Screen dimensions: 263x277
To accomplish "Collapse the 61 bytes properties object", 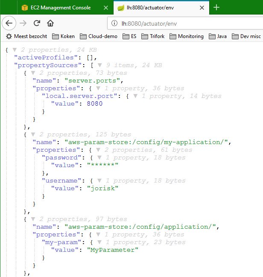I will (98, 150).
